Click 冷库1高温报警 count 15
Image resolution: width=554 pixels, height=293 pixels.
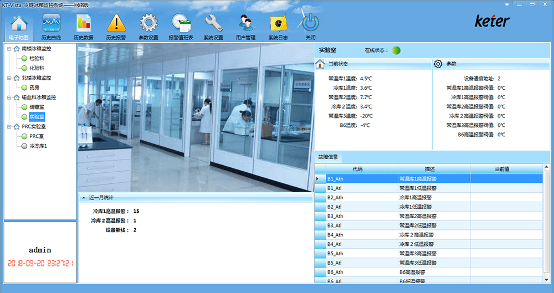pos(136,212)
